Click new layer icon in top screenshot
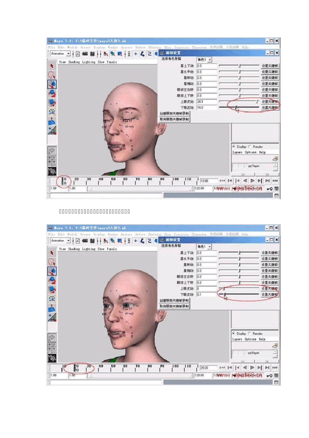 [275, 159]
